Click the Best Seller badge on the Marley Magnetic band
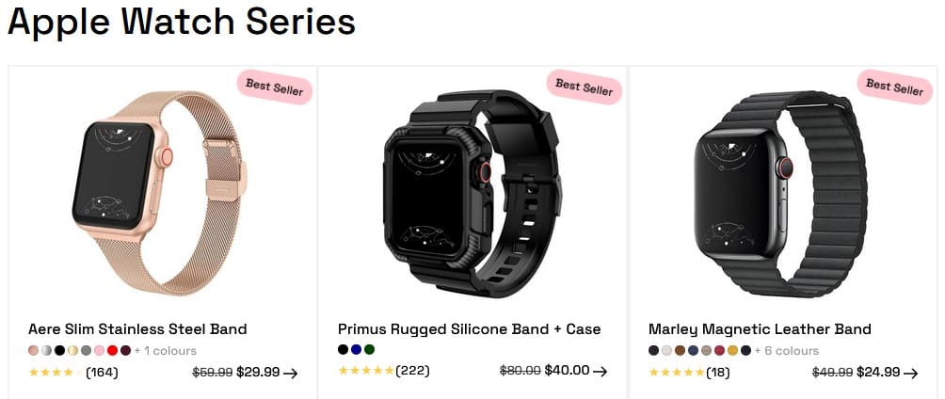 coord(894,88)
